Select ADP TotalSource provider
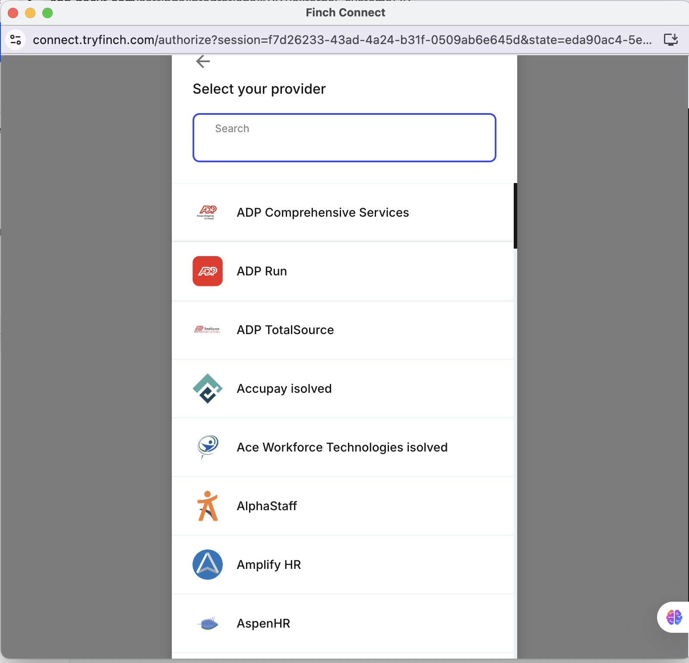The width and height of the screenshot is (689, 663). 285,330
